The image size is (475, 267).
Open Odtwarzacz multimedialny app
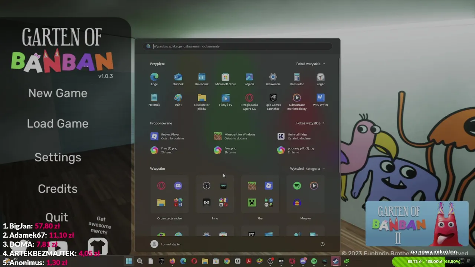297,102
